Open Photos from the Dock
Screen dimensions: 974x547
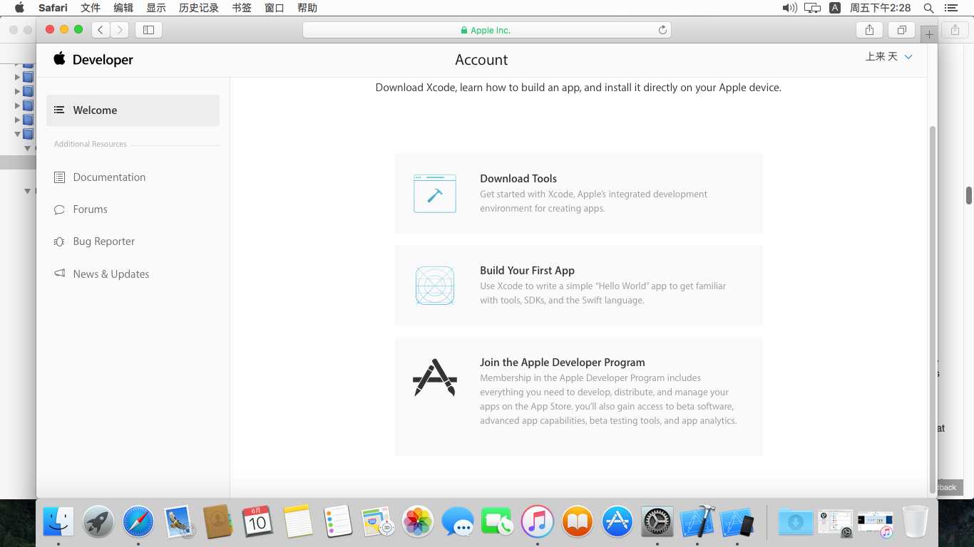[418, 522]
